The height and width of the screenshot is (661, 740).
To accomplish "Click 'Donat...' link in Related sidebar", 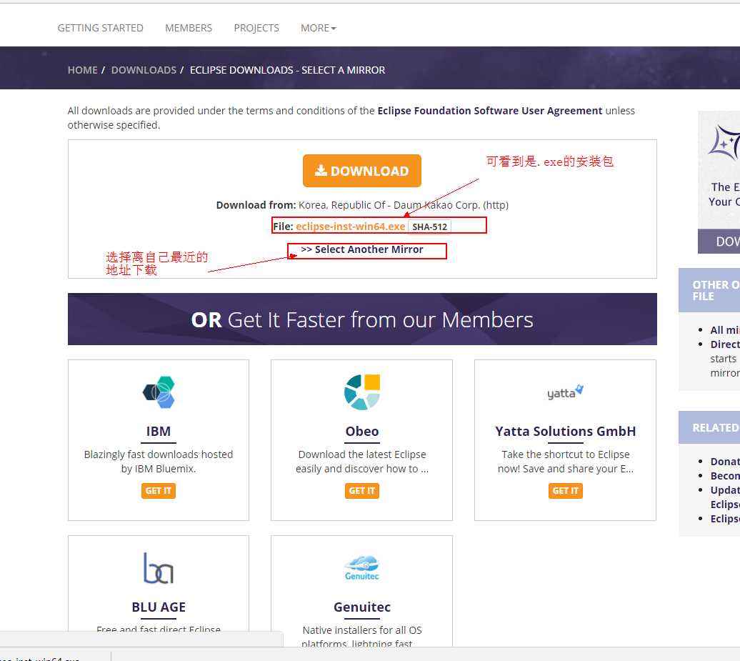I will [725, 462].
